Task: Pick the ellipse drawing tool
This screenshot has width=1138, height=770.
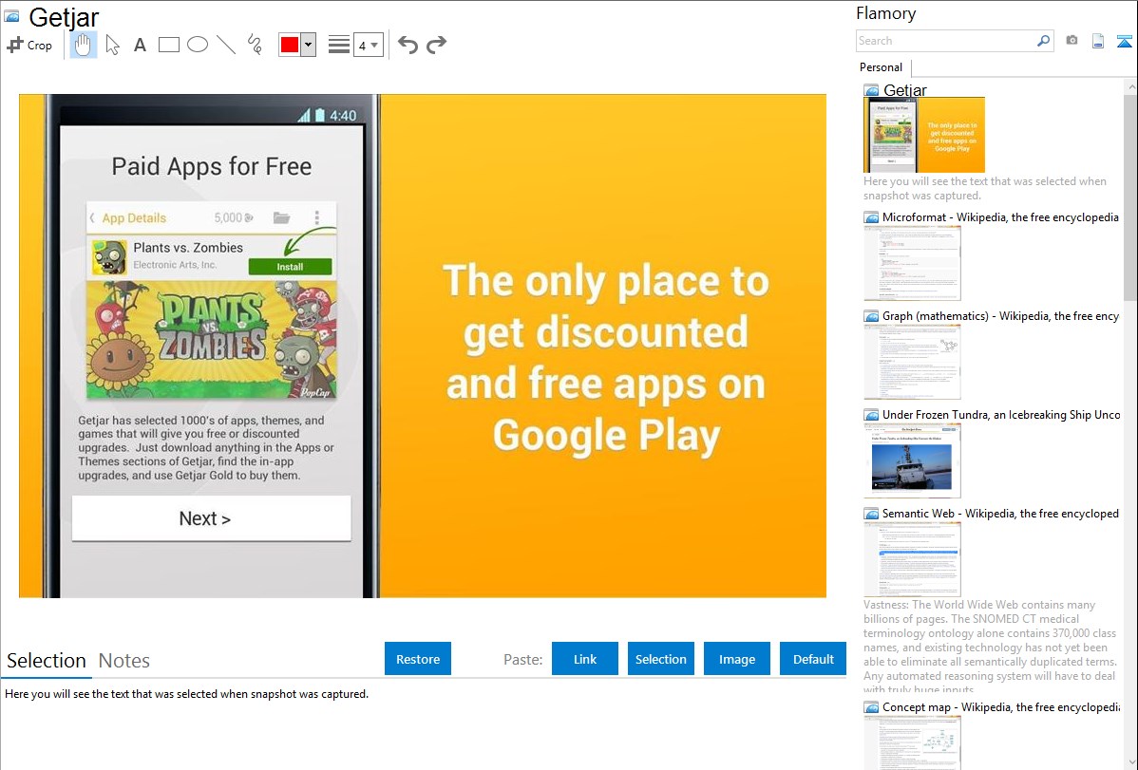Action: click(198, 45)
